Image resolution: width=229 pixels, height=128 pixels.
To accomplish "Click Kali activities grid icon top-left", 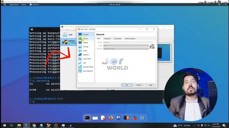I will (x=5, y=5).
